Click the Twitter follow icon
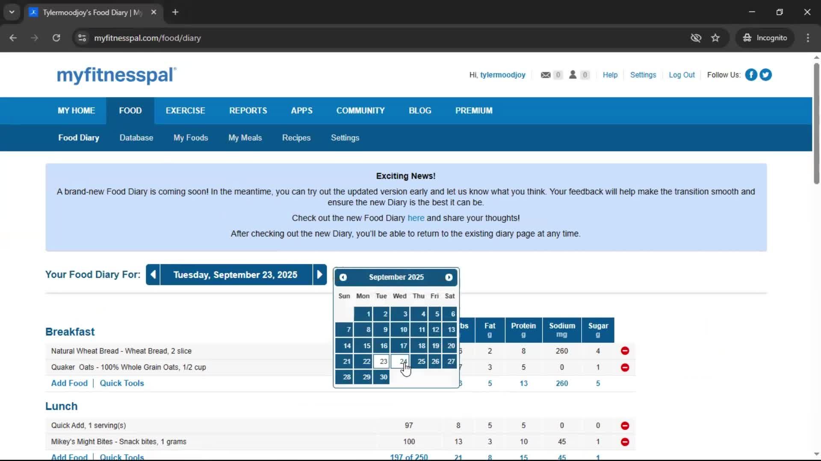This screenshot has width=821, height=461. pos(765,75)
